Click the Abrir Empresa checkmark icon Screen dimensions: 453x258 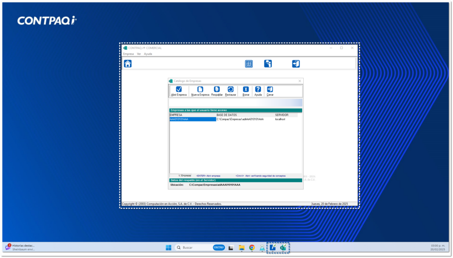click(179, 89)
